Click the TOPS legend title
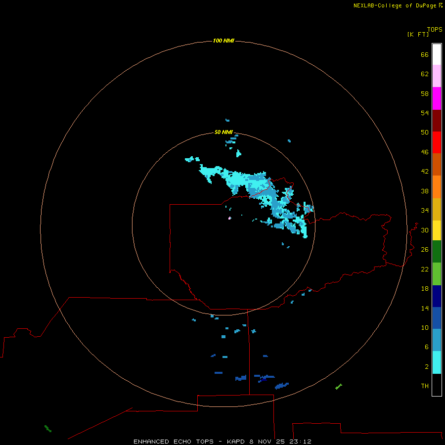This screenshot has width=445, height=445. [x=435, y=29]
